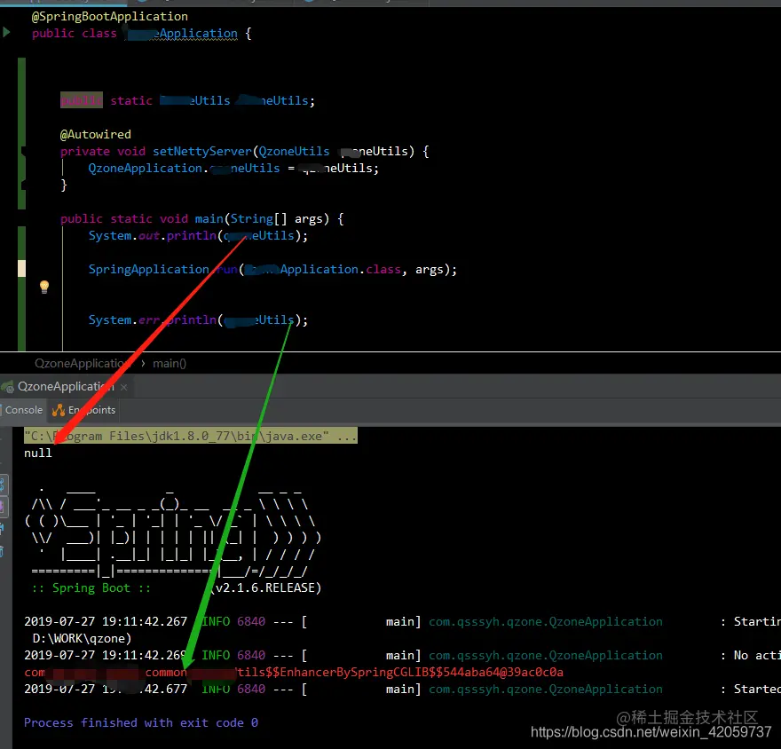
Task: Click 'String[]' parameter type in main
Action: pos(258,218)
